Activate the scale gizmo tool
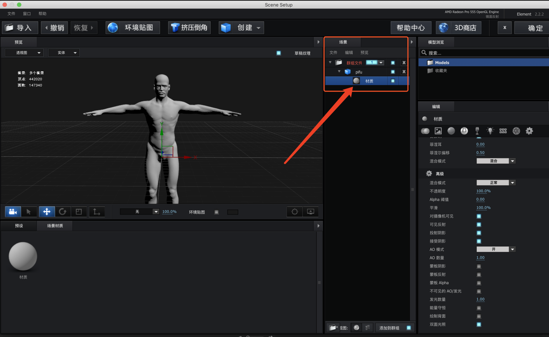Image resolution: width=549 pixels, height=337 pixels. (79, 212)
